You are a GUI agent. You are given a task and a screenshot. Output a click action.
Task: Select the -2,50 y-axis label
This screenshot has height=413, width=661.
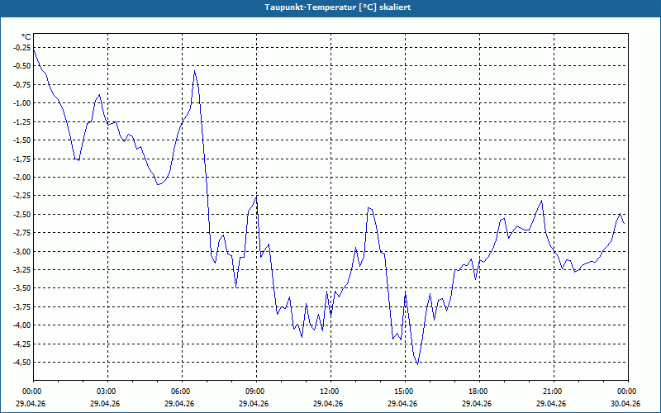click(x=22, y=214)
